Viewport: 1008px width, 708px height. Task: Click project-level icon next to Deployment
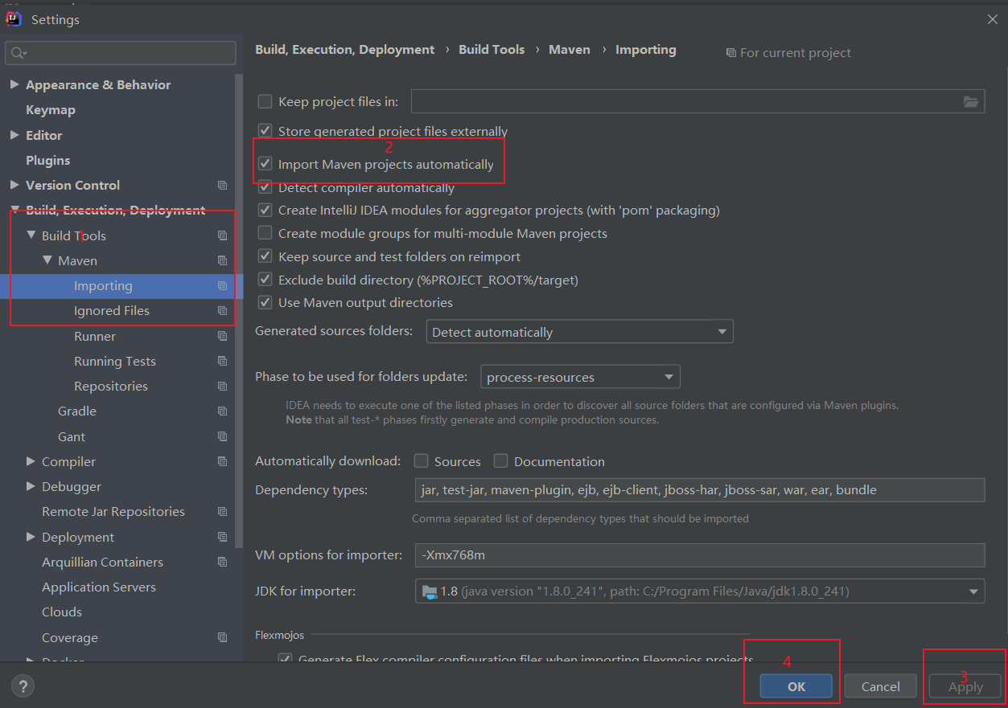pyautogui.click(x=223, y=537)
